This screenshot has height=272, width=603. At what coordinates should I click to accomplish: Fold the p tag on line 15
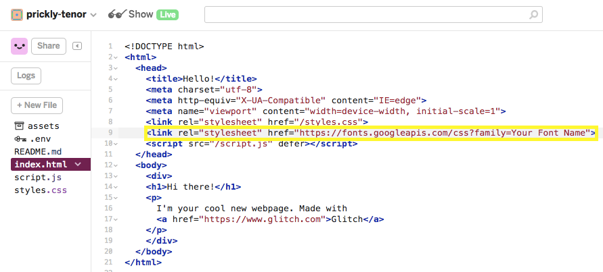tap(115, 198)
